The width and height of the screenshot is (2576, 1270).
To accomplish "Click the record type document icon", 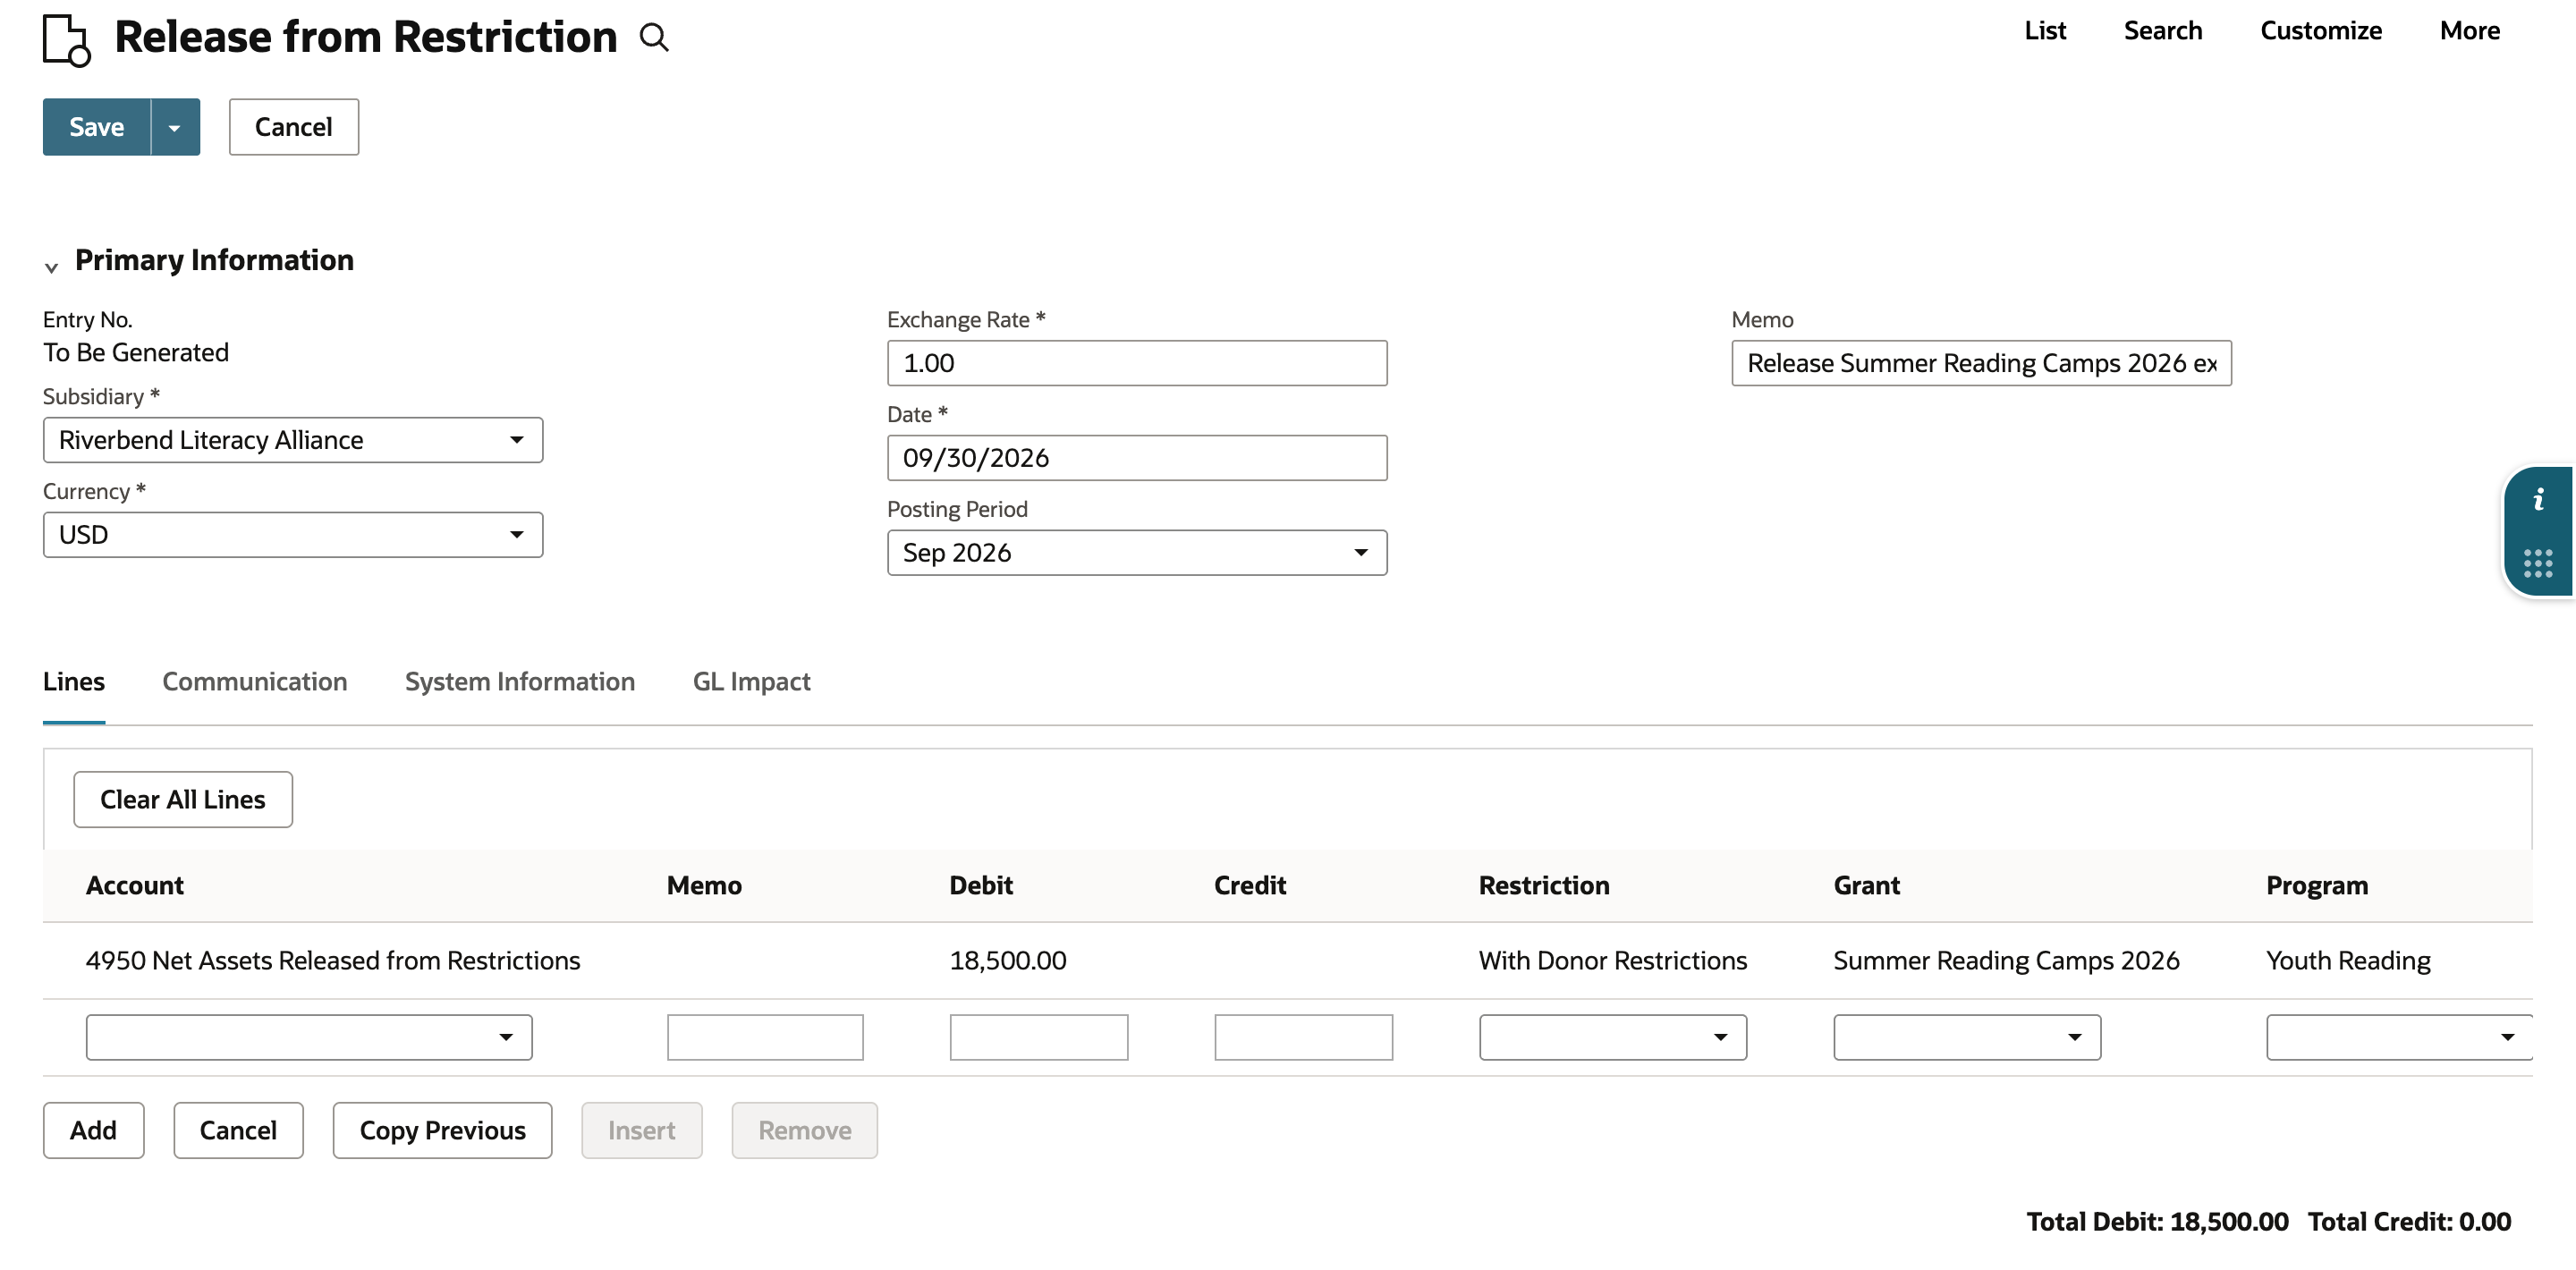I will pyautogui.click(x=66, y=40).
